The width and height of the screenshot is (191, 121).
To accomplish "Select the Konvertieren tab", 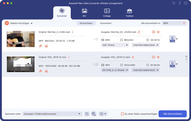I will click(x=86, y=23).
